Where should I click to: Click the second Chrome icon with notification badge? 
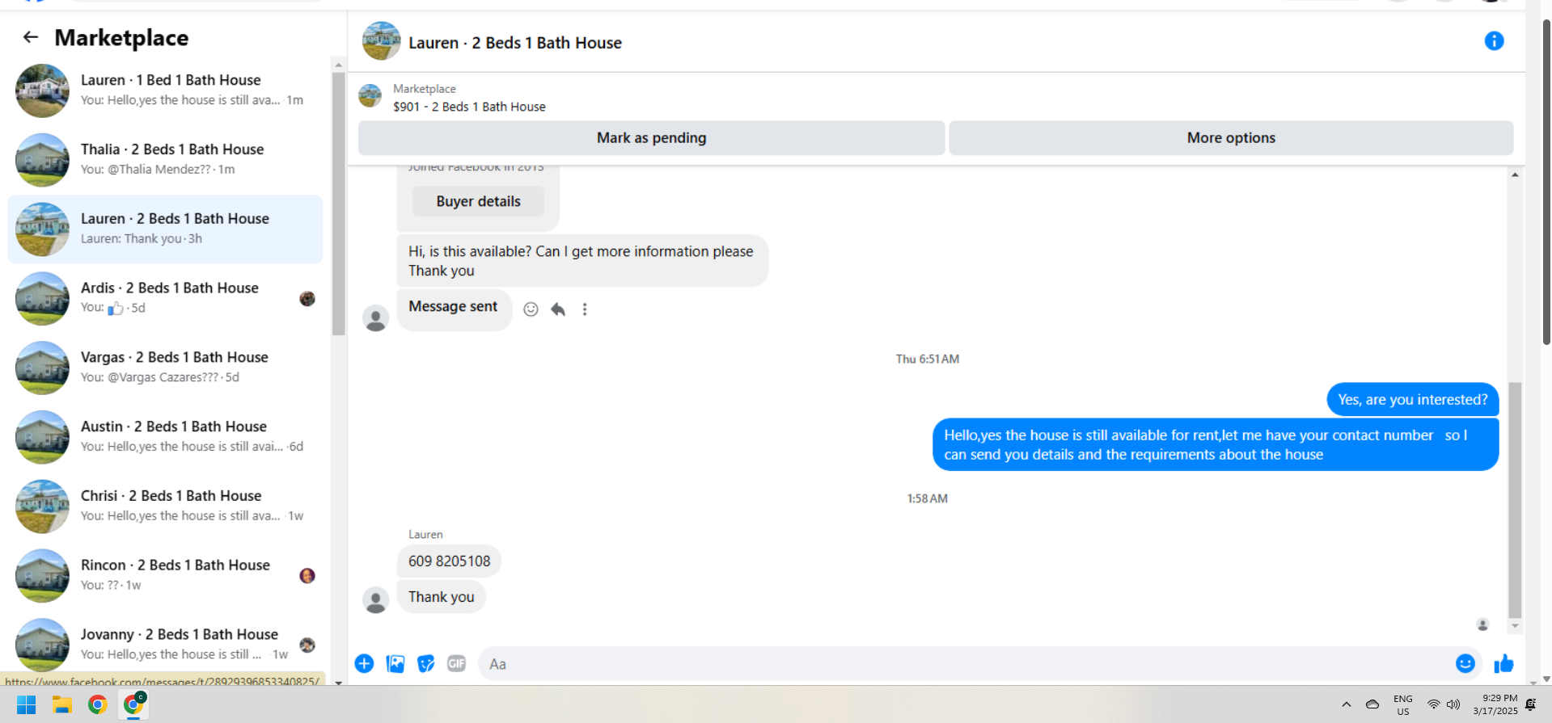pos(134,704)
